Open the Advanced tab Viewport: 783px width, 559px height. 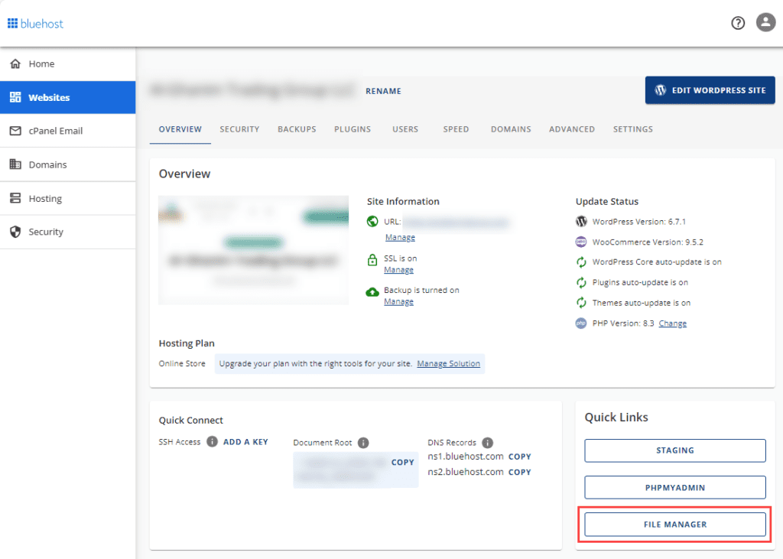coord(571,129)
